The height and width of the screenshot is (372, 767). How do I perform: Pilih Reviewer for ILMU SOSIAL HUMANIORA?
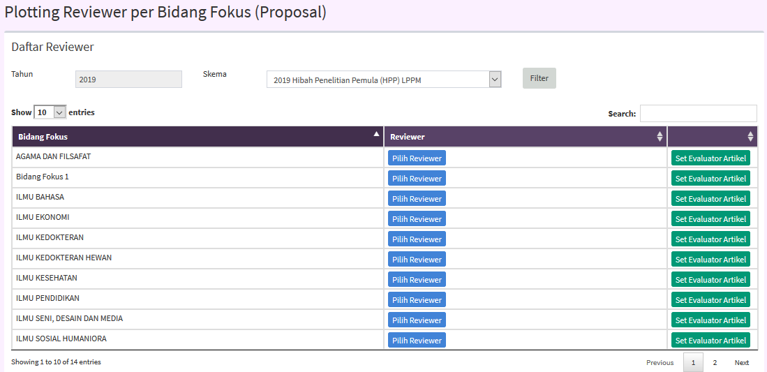point(417,340)
